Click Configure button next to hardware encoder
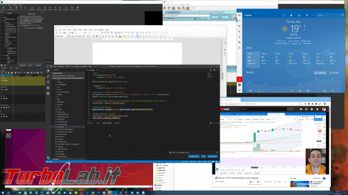Viewport: 348px width, 195px height. [40, 28]
